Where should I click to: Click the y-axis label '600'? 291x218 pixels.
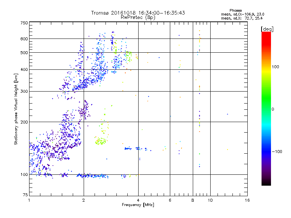tap(24, 39)
